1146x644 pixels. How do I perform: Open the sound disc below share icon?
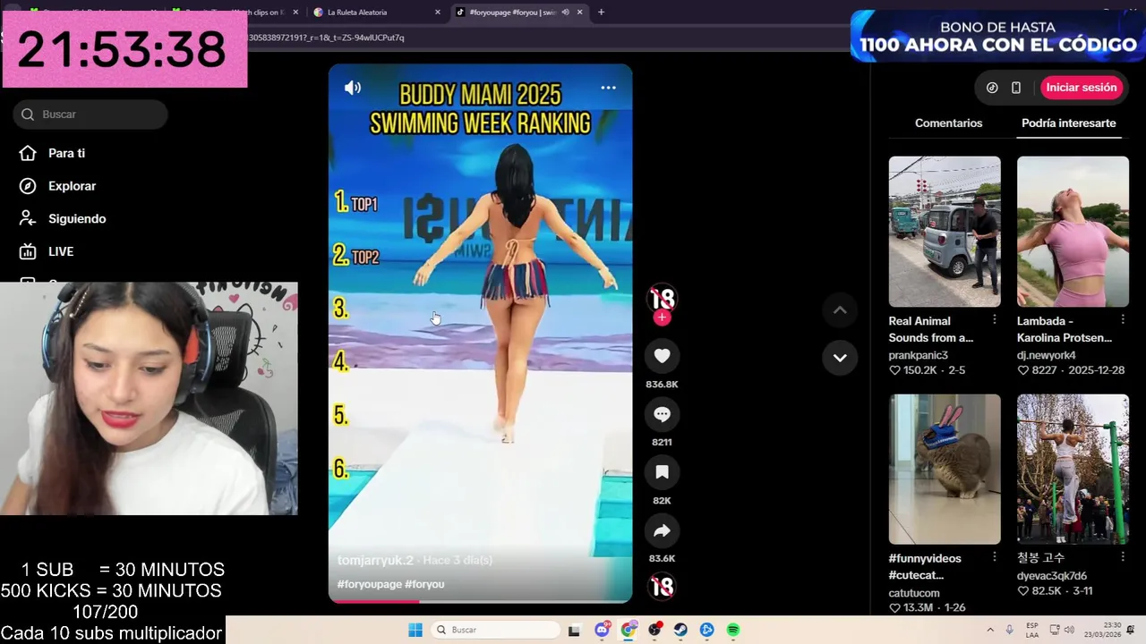pyautogui.click(x=662, y=587)
